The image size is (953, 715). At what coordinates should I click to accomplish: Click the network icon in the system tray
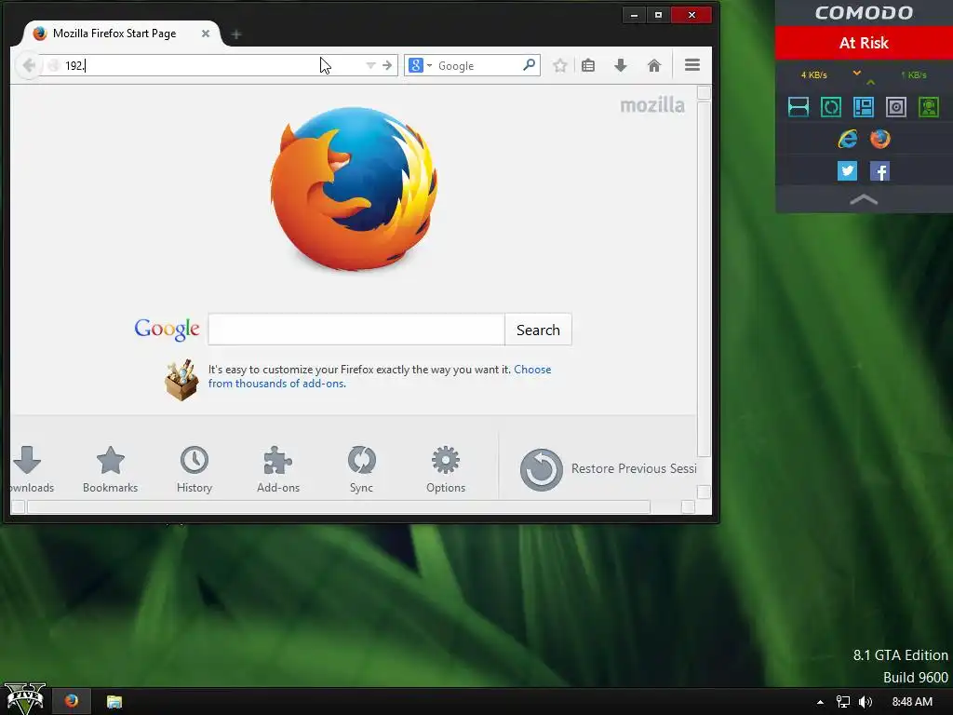[x=843, y=702]
